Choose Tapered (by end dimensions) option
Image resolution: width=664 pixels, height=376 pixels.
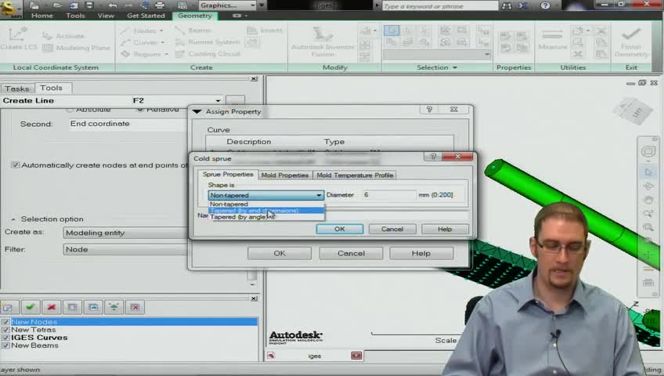click(266, 211)
